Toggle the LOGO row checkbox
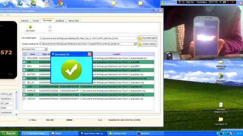This screenshot has width=243, height=136. point(24,87)
